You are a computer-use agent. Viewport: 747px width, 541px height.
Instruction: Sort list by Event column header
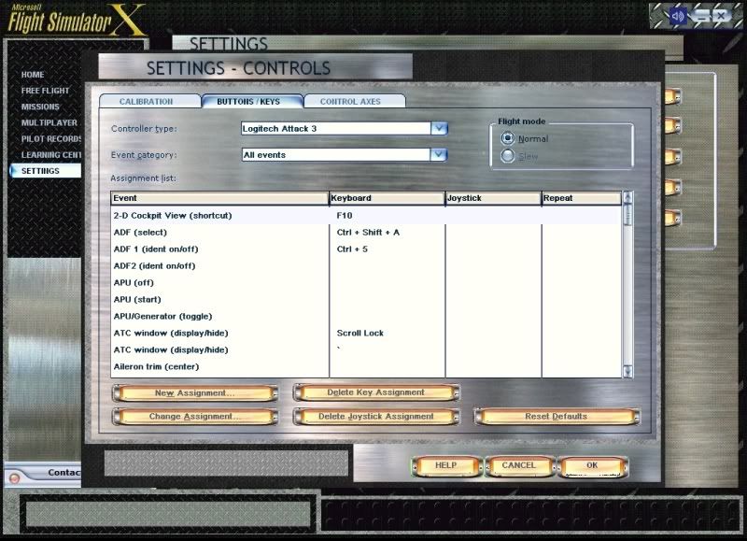(x=219, y=198)
